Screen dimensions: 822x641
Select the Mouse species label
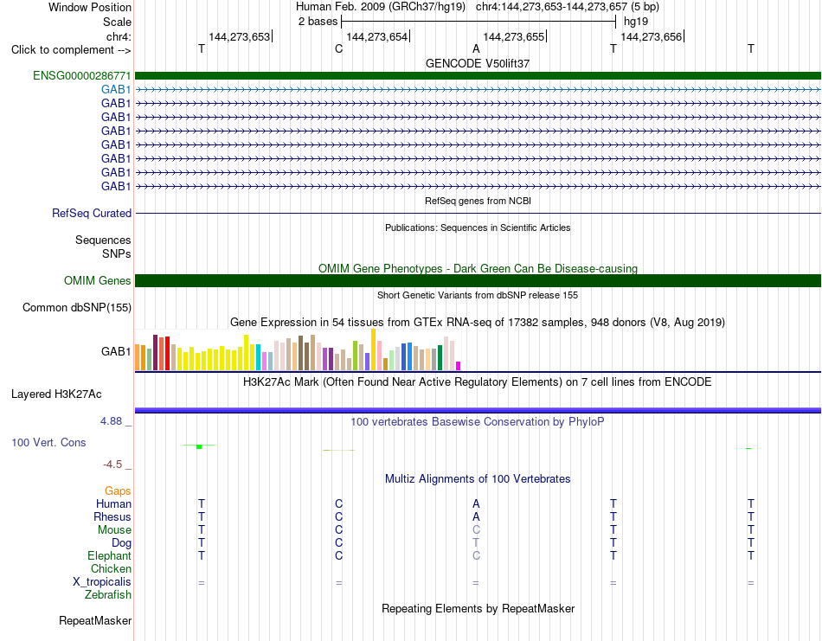(114, 530)
